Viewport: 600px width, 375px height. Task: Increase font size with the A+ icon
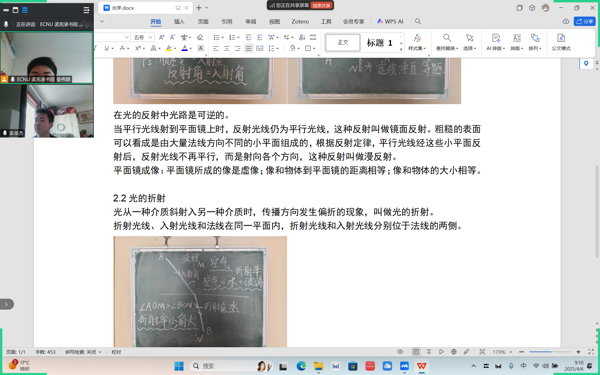[162, 38]
